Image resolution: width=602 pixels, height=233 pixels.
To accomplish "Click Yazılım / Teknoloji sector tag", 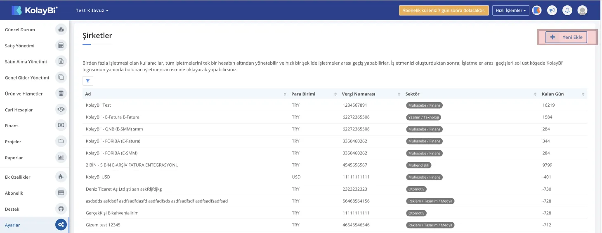I will tap(424, 117).
